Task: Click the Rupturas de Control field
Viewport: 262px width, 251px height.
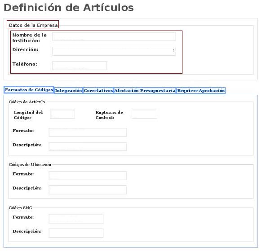Action: [144, 114]
